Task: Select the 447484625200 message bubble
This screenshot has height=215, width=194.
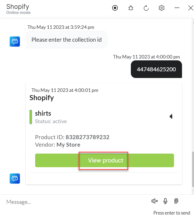Action: pos(156,69)
